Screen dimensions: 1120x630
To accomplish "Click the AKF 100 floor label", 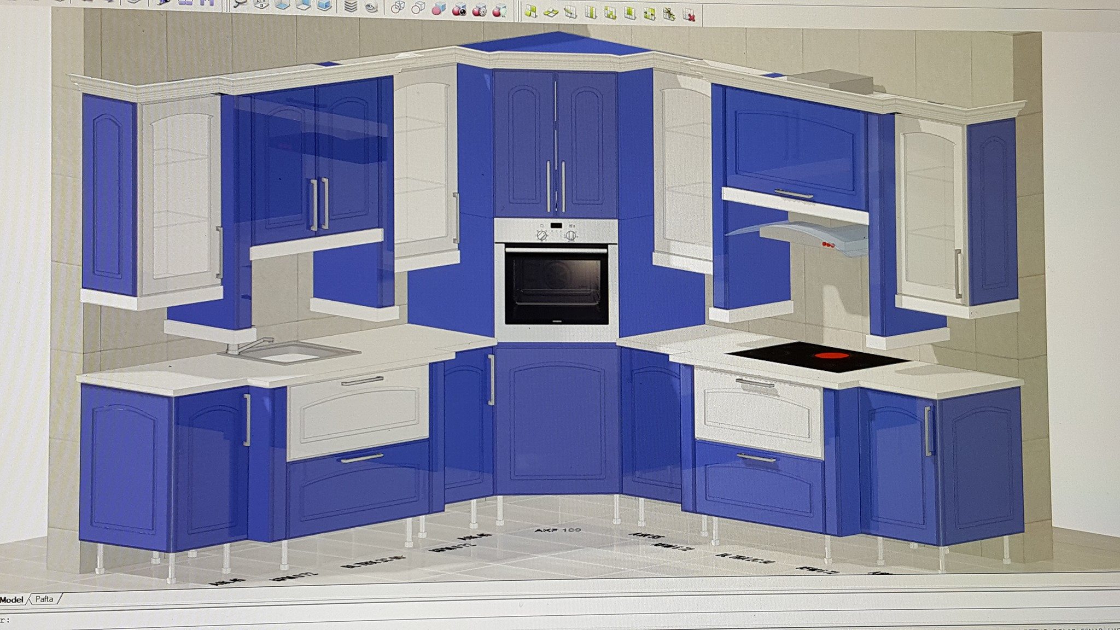I will [x=558, y=530].
